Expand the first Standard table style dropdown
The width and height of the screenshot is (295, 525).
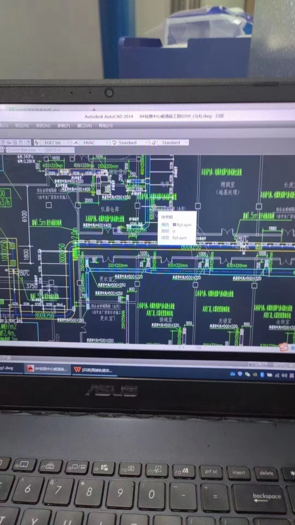point(146,142)
